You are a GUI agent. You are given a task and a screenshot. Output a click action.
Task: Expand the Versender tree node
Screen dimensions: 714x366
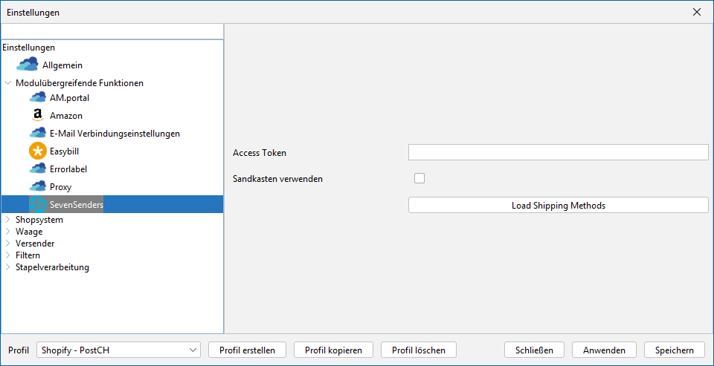8,244
